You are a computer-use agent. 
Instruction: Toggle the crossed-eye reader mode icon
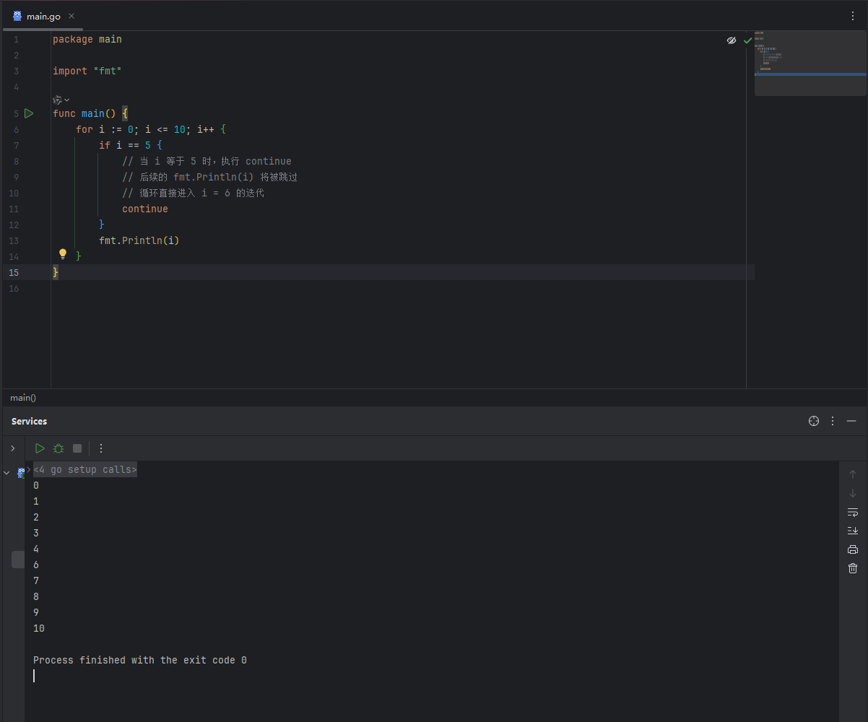coord(732,40)
